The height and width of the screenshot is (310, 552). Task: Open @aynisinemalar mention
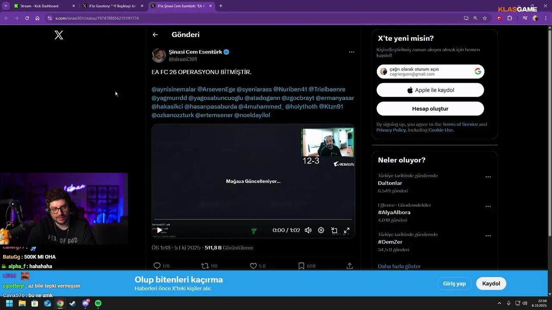(173, 90)
